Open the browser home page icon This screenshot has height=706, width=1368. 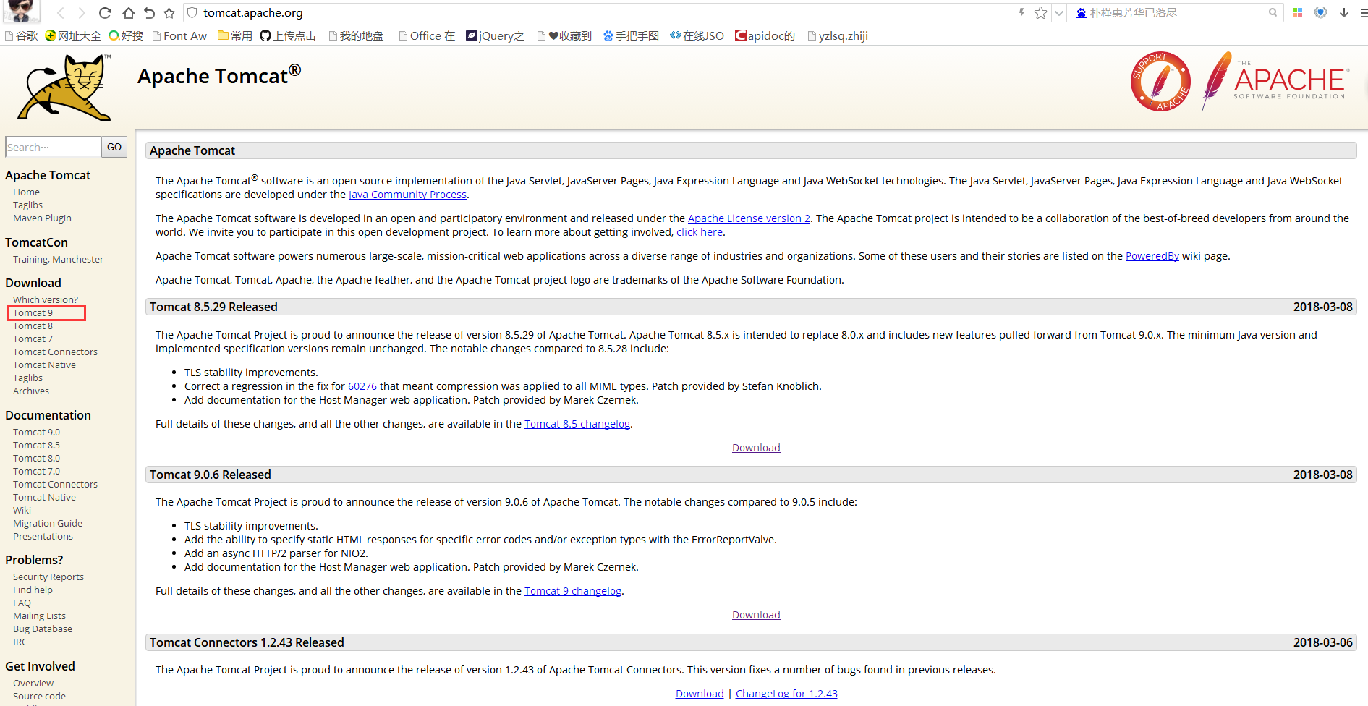[128, 12]
